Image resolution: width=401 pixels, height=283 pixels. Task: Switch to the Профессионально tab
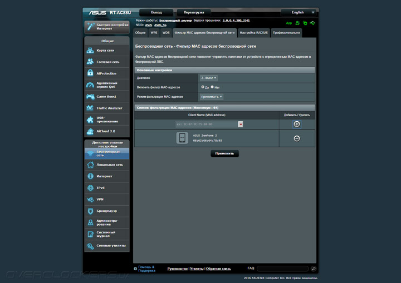(x=286, y=33)
